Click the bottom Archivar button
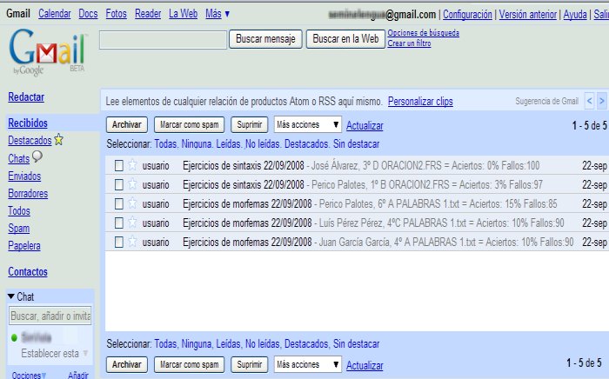 tap(127, 364)
